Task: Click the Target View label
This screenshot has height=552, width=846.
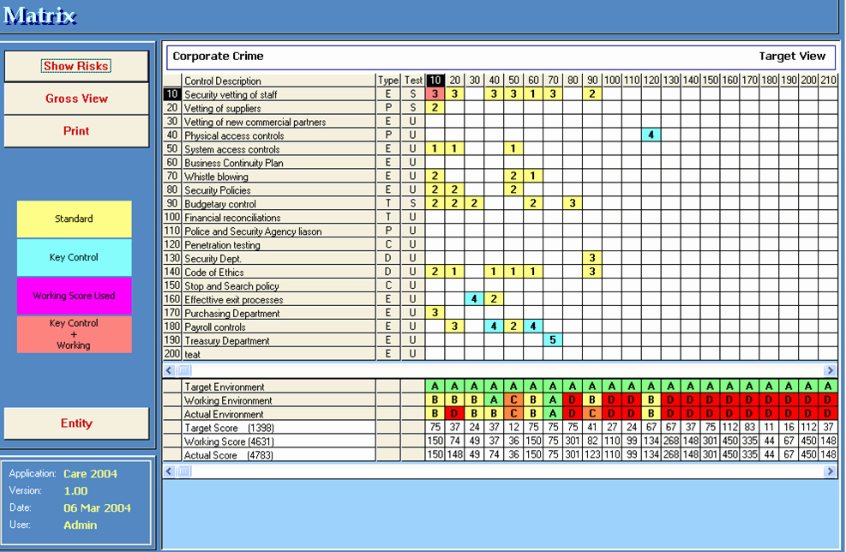Action: pyautogui.click(x=792, y=56)
